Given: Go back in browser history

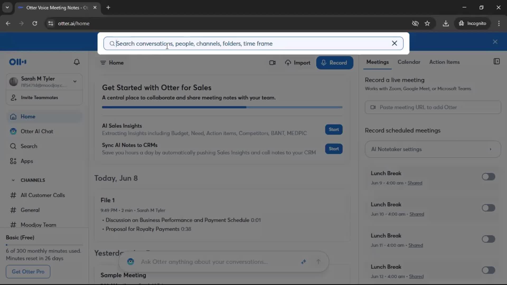Looking at the screenshot, I should pyautogui.click(x=8, y=23).
